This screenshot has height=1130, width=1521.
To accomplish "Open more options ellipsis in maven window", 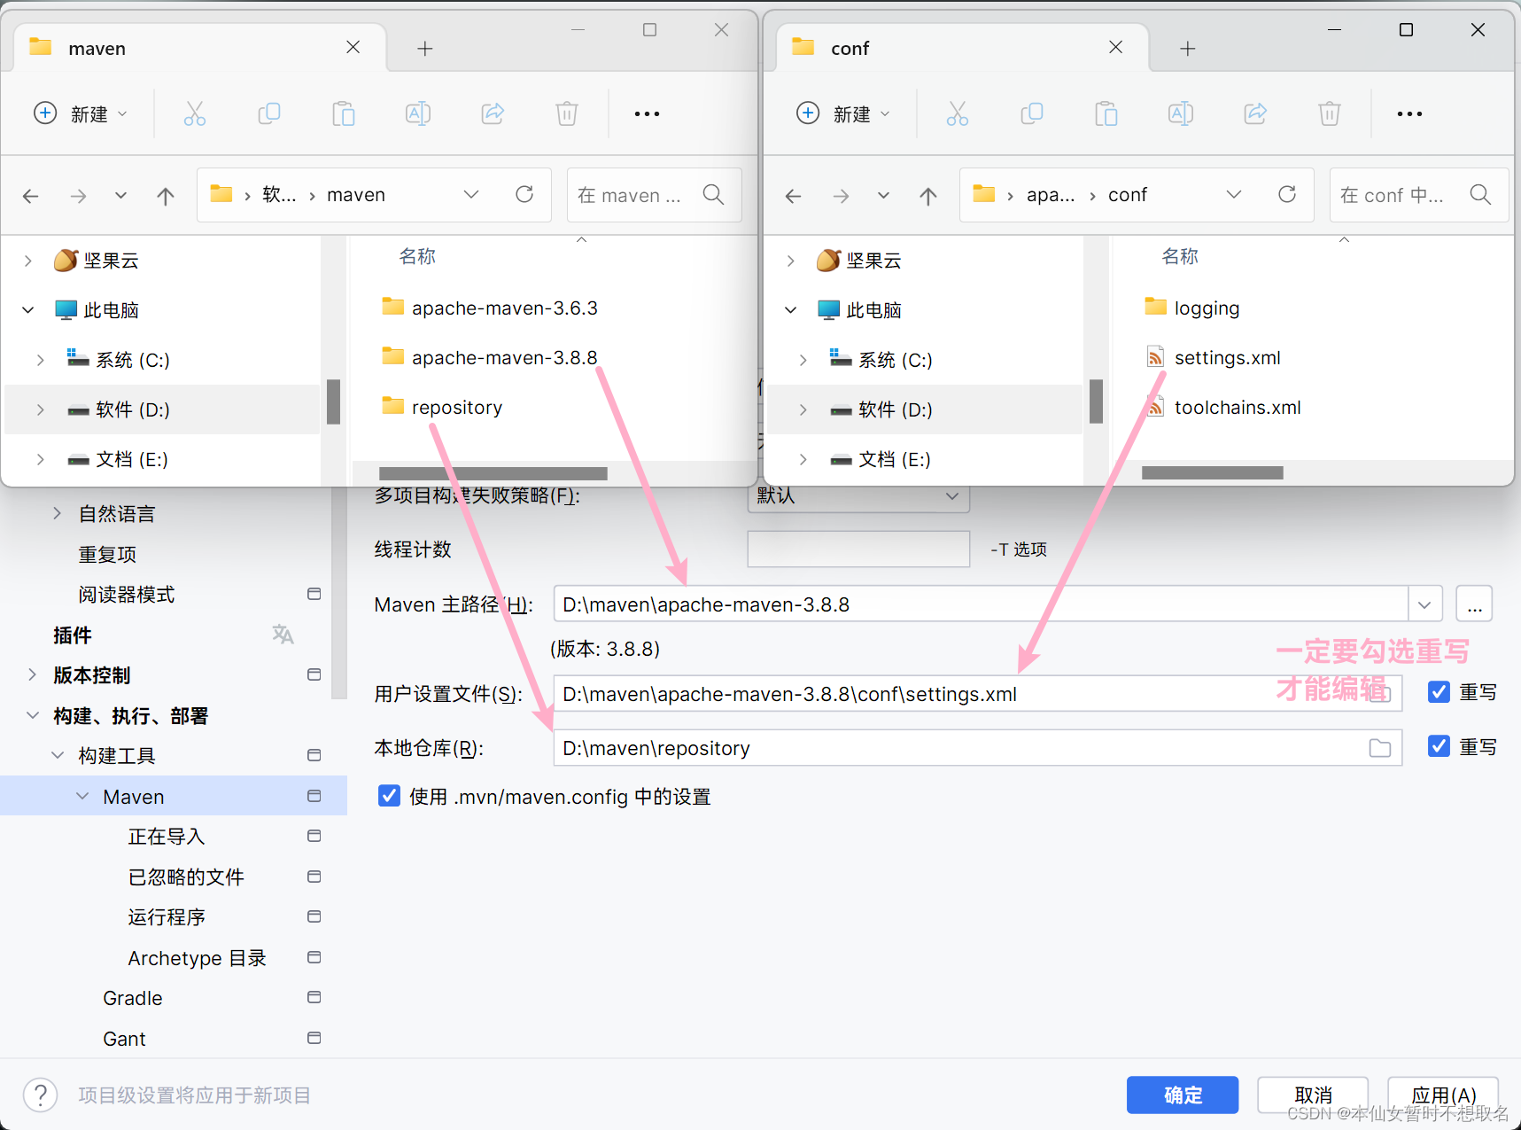I will [x=647, y=113].
